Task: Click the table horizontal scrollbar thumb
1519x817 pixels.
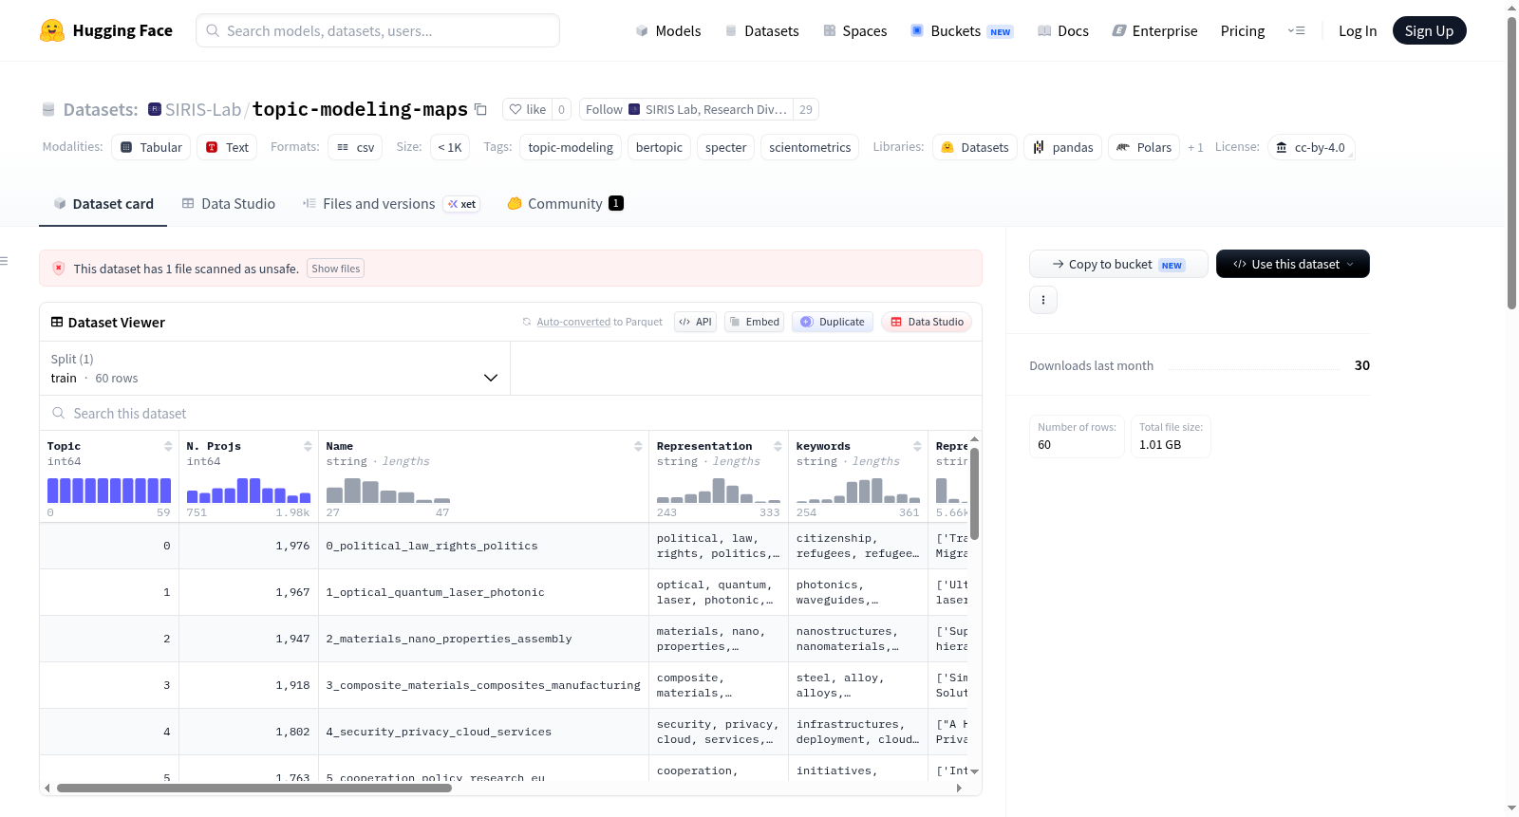Action: point(253,788)
